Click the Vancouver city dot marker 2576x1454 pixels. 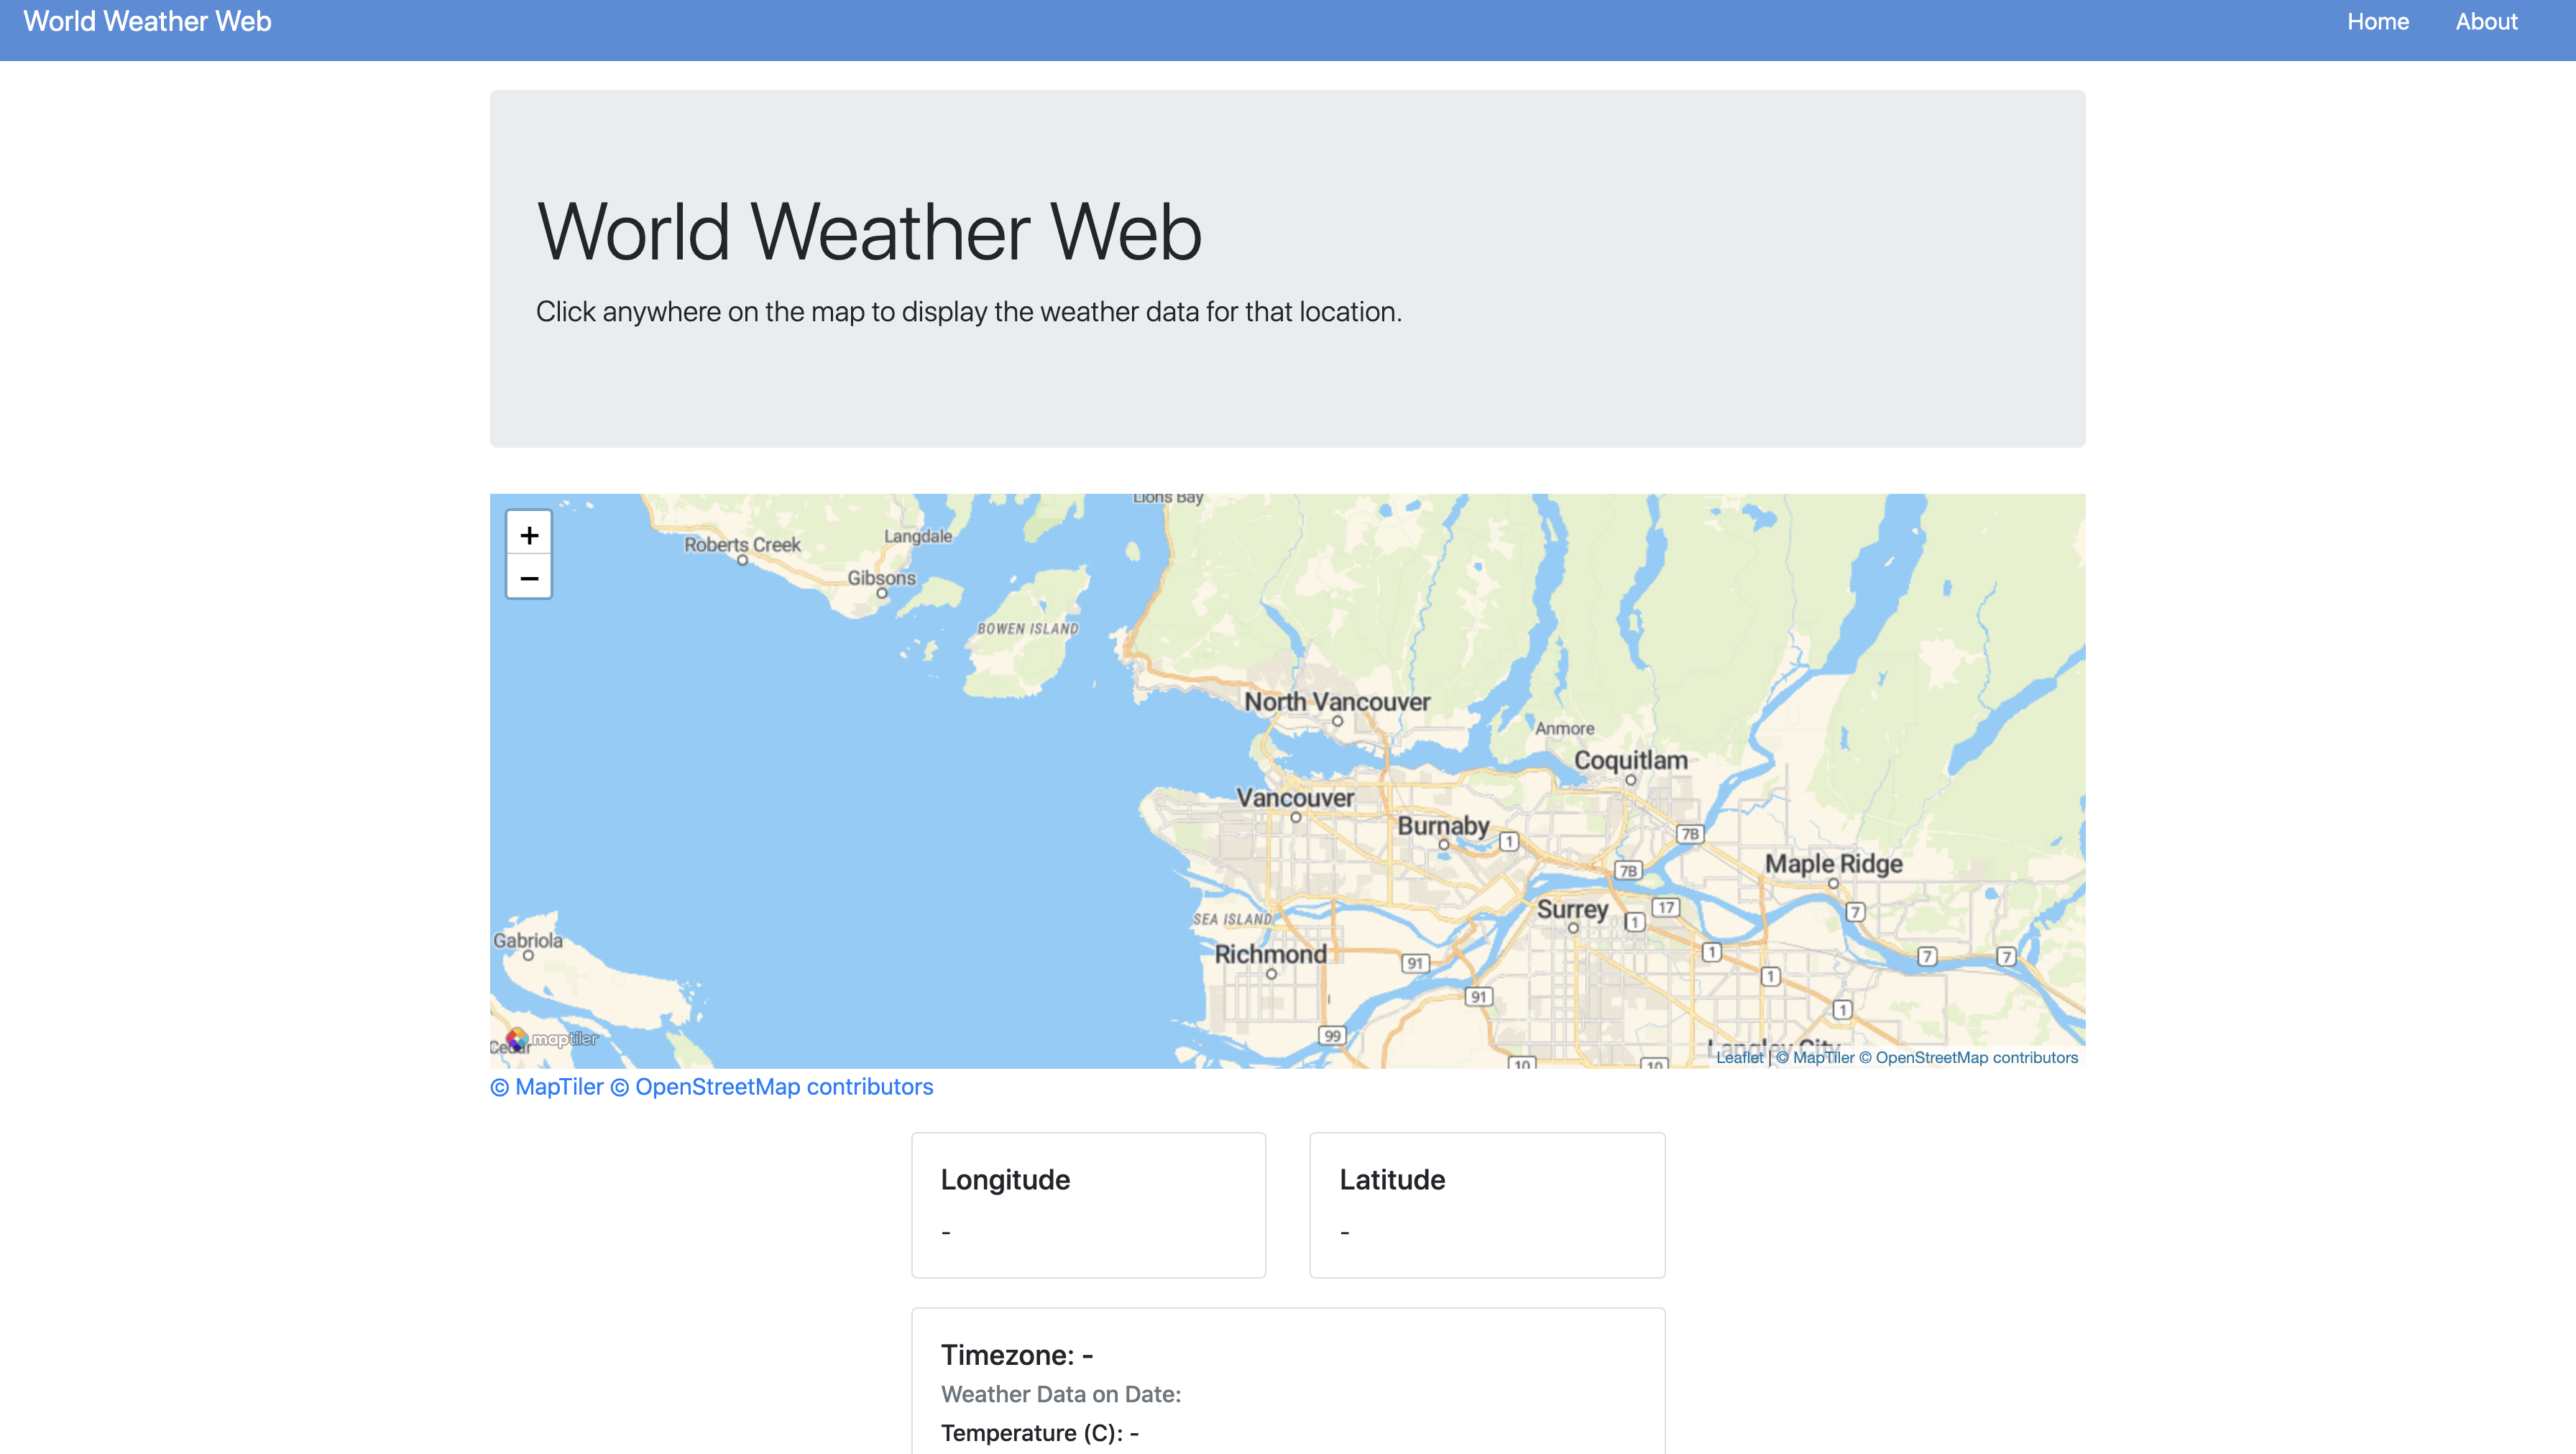pos(1295,817)
